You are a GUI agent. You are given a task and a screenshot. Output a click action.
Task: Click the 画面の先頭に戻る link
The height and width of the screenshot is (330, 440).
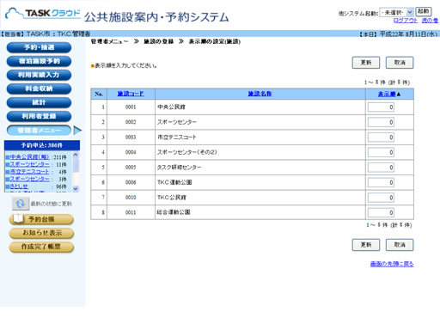392,264
